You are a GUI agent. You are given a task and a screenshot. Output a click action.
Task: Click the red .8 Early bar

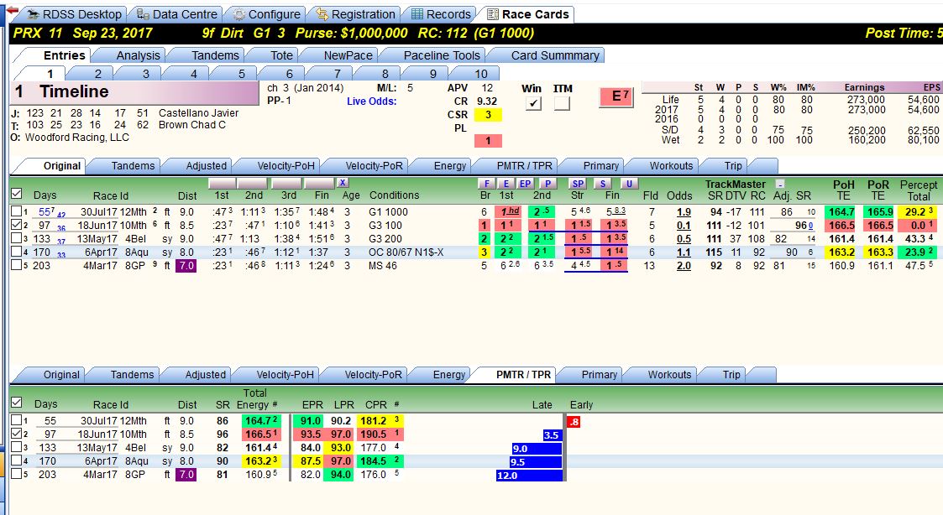pyautogui.click(x=574, y=422)
